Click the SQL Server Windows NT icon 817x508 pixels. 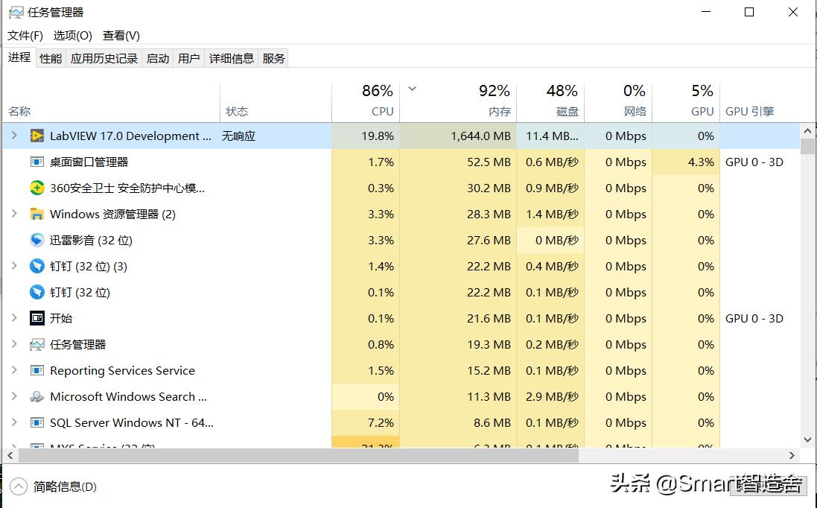(x=37, y=422)
